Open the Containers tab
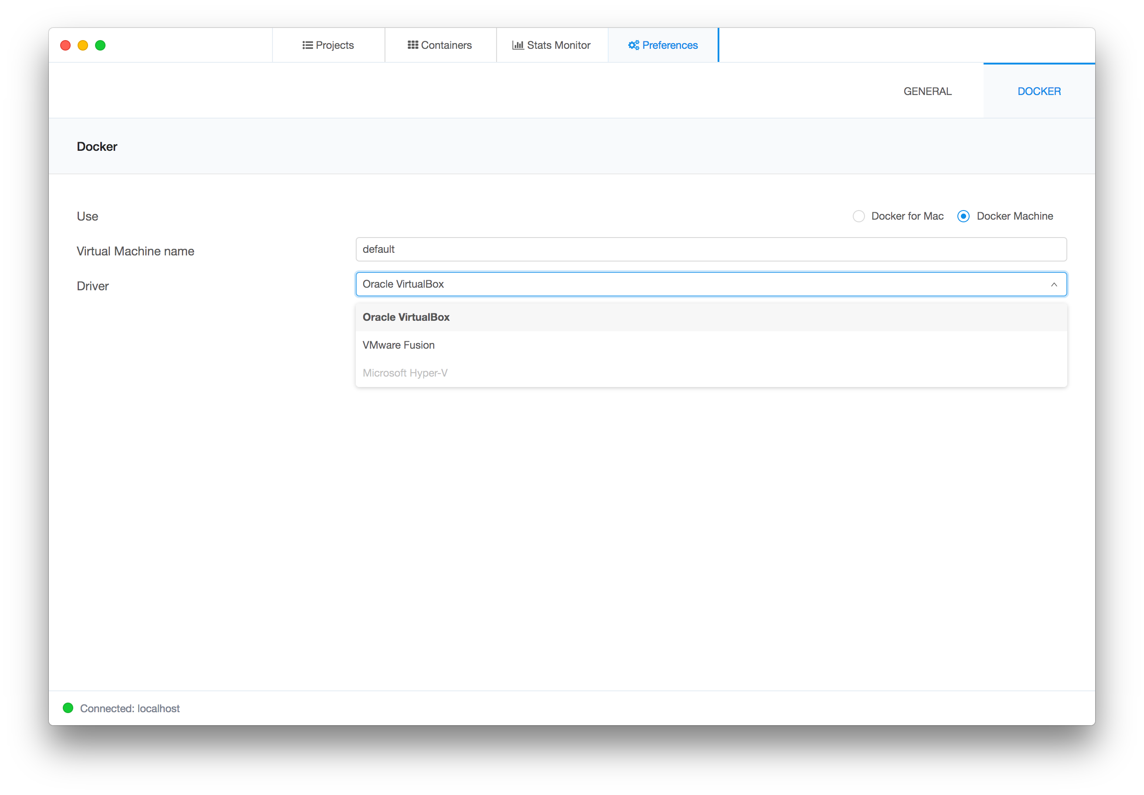 click(x=440, y=45)
